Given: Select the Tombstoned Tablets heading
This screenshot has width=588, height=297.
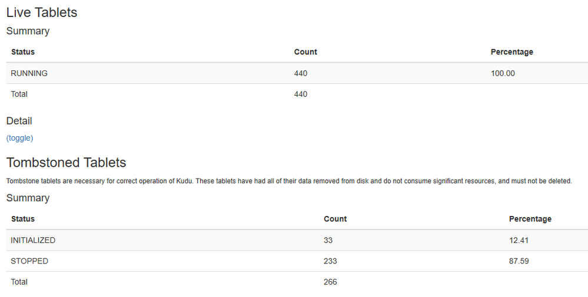Looking at the screenshot, I should [66, 163].
